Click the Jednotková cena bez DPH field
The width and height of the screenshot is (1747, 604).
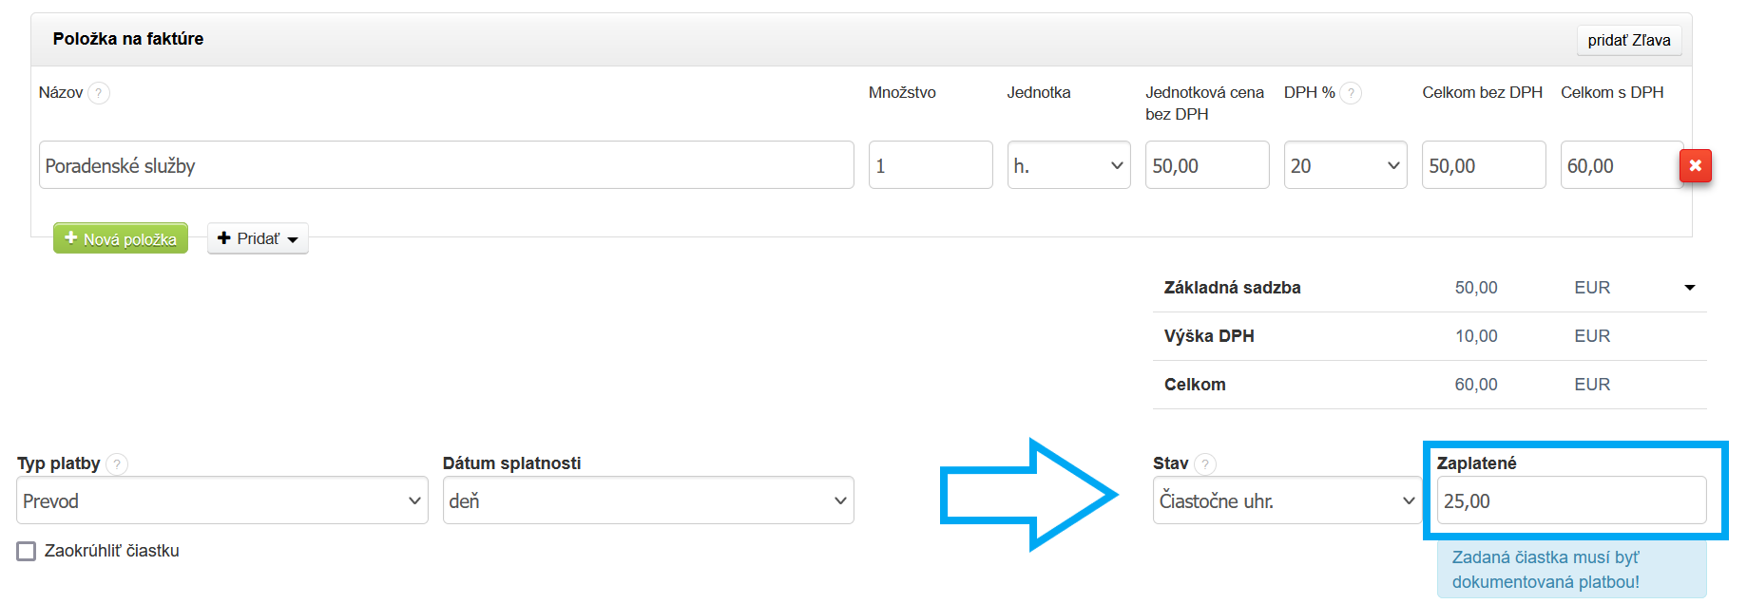(x=1206, y=165)
